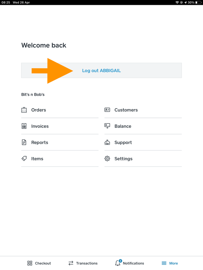
Task: Tap the Balance transfer icon
Action: coord(107,126)
